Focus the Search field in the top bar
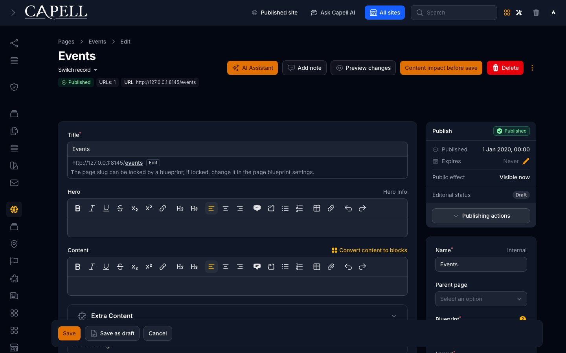This screenshot has width=566, height=353. click(x=454, y=13)
